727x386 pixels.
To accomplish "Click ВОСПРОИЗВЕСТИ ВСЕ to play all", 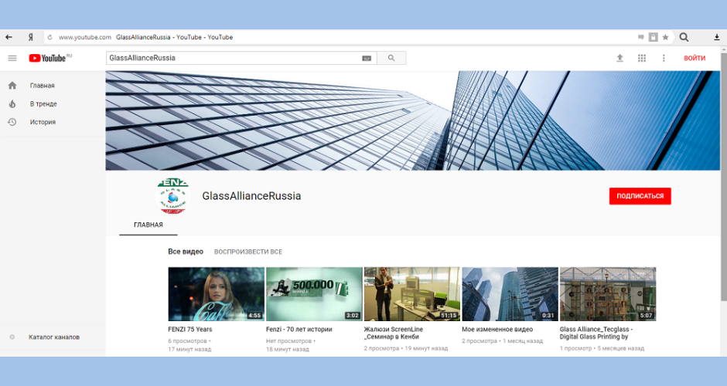I will [x=248, y=252].
